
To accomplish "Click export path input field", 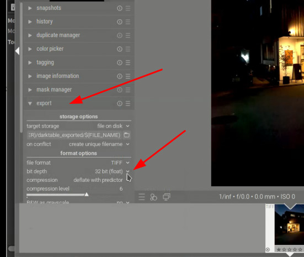I will [x=74, y=135].
